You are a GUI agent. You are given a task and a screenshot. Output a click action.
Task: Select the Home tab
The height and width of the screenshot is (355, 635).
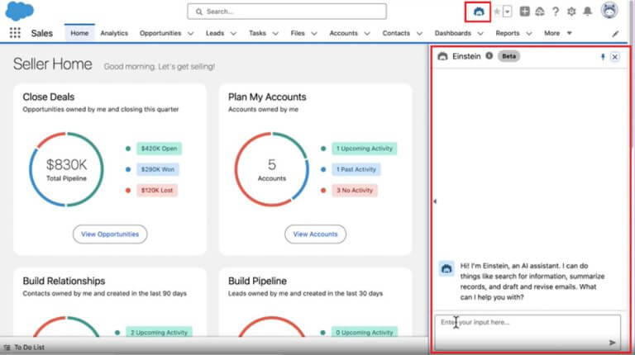coord(79,33)
